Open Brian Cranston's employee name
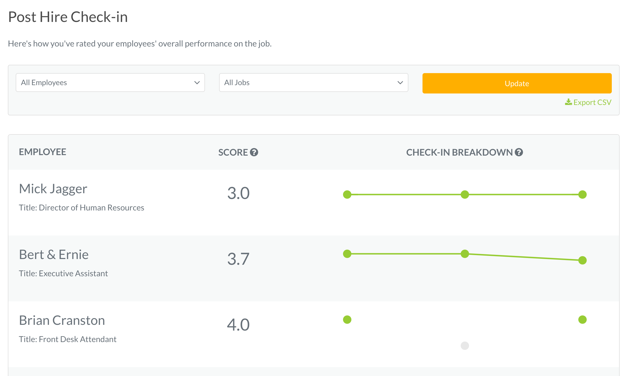The width and height of the screenshot is (628, 376). 62,320
